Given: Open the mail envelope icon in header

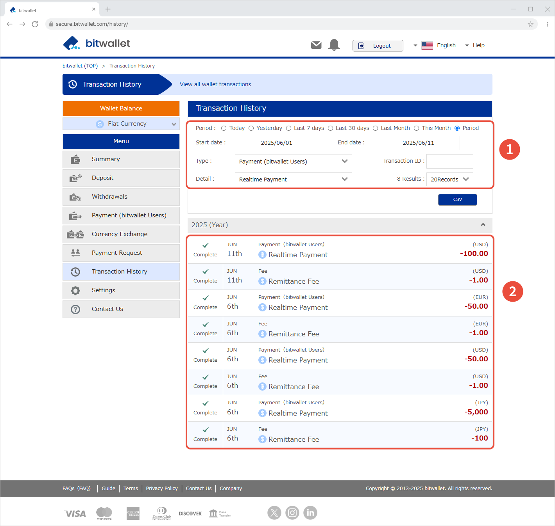Looking at the screenshot, I should 316,45.
